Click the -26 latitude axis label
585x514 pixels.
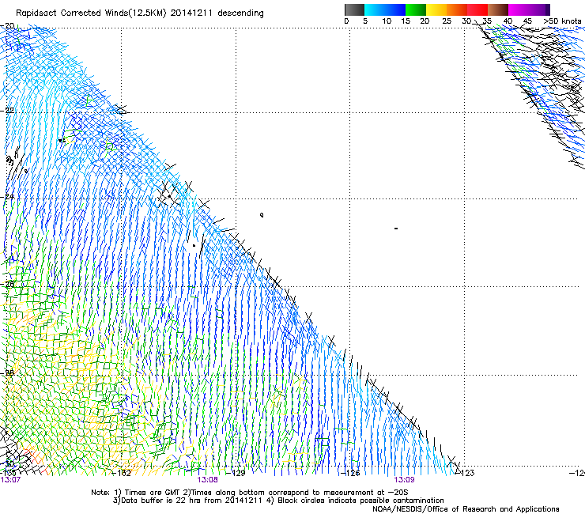[7, 285]
